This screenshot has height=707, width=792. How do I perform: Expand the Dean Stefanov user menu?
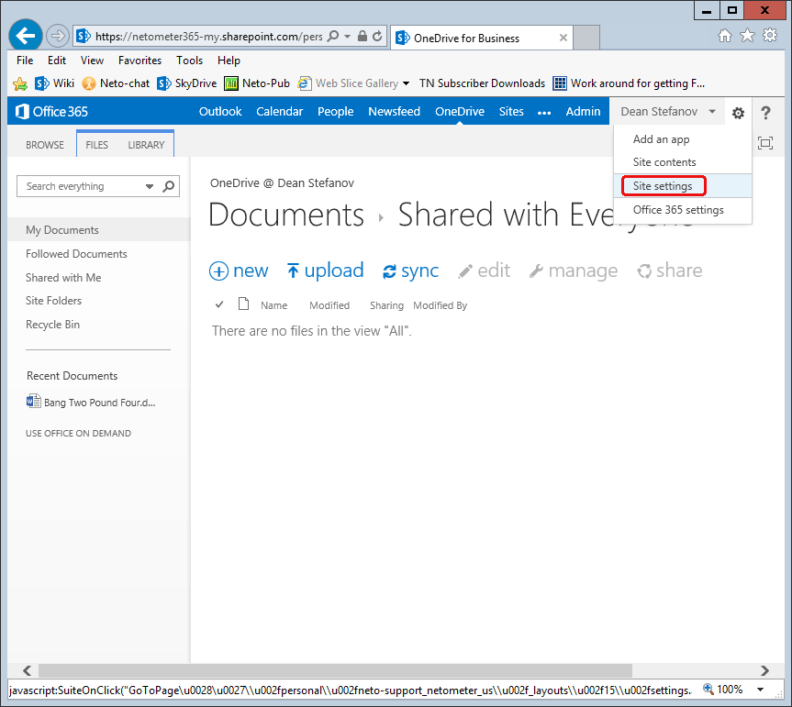[668, 112]
